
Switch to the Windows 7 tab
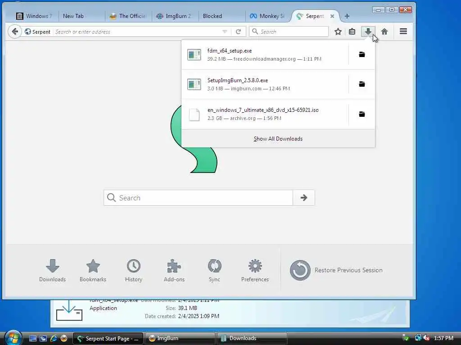(x=34, y=16)
